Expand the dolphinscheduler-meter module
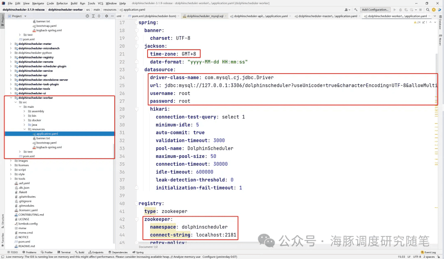This screenshot has width=444, height=259. click(11, 44)
